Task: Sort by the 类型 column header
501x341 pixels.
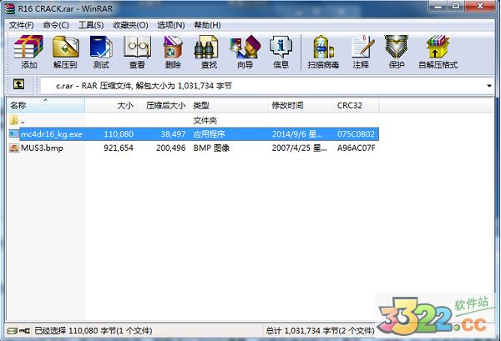Action: tap(229, 105)
